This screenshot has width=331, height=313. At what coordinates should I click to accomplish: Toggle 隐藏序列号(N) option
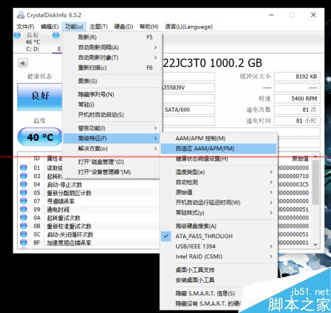click(113, 95)
